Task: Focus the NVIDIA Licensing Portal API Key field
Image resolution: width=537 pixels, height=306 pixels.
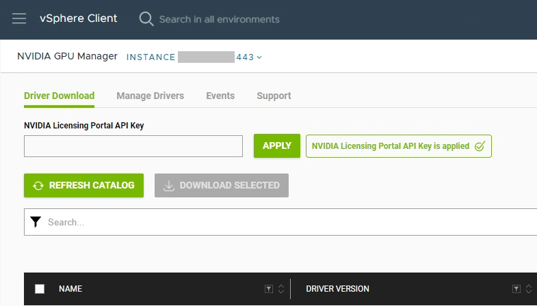Action: point(133,146)
